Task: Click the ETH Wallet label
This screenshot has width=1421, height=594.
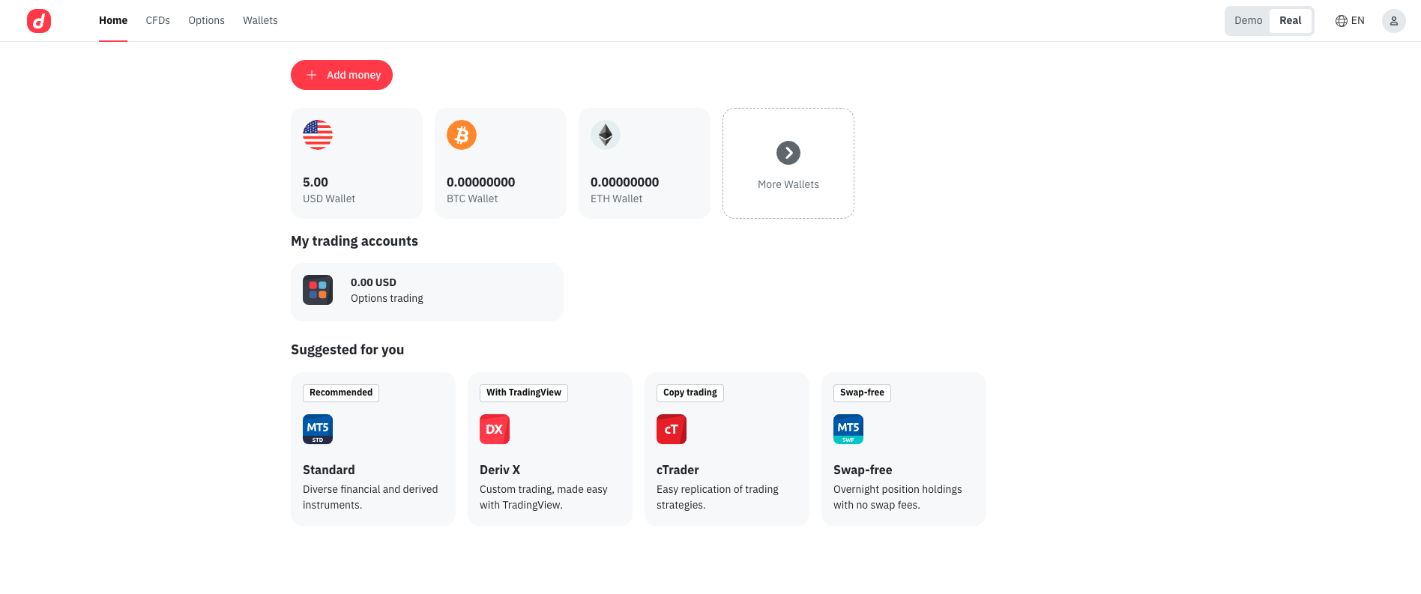Action: coord(617,198)
